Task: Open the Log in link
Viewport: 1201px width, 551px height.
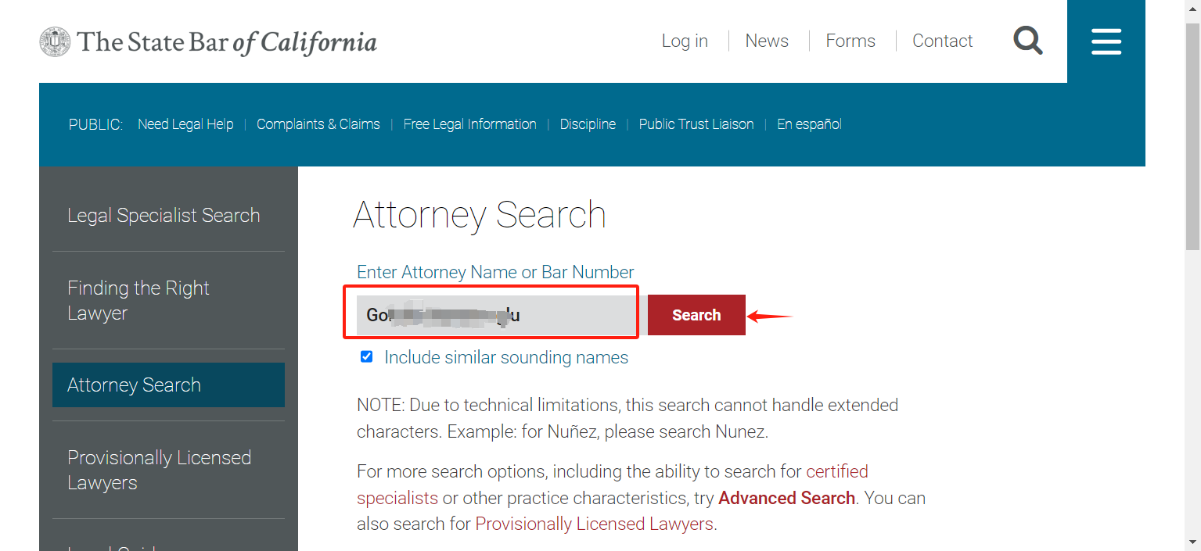Action: click(685, 41)
